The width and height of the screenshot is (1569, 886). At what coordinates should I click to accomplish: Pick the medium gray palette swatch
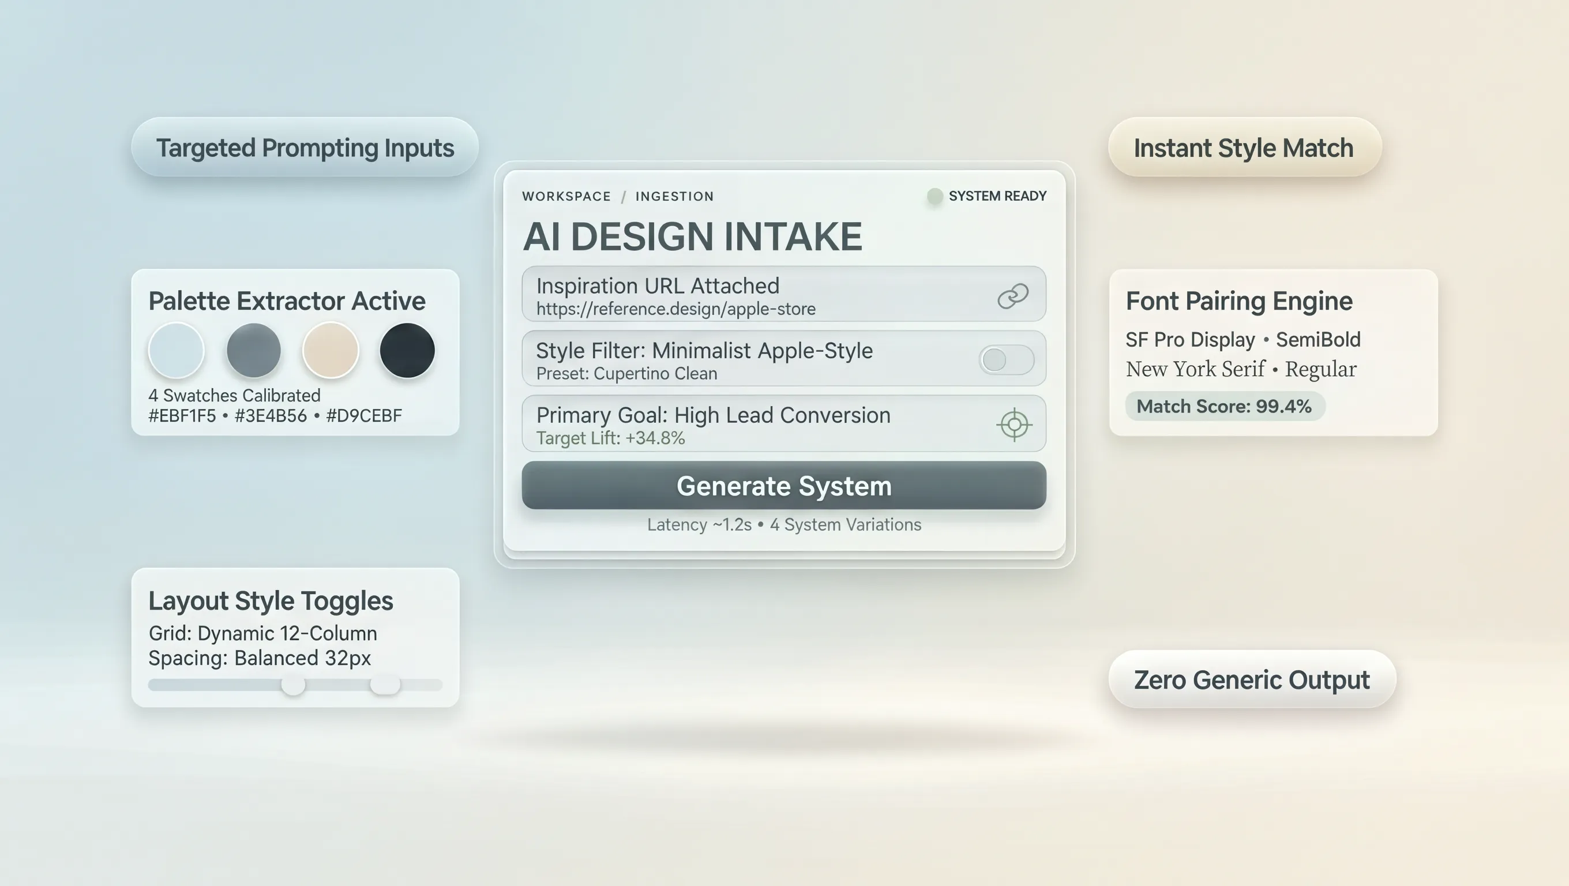[x=253, y=351]
